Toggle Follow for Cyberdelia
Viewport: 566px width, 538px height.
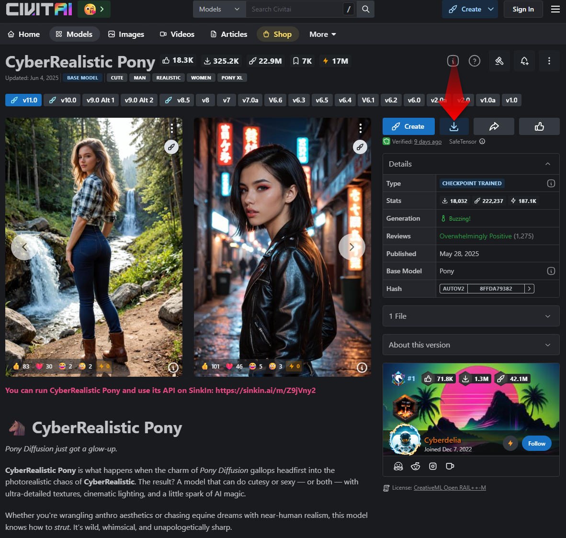(536, 444)
